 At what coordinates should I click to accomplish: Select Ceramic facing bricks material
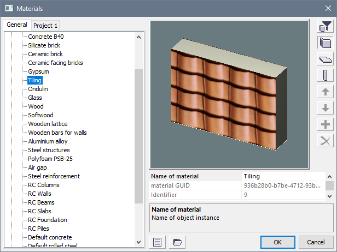(55, 63)
